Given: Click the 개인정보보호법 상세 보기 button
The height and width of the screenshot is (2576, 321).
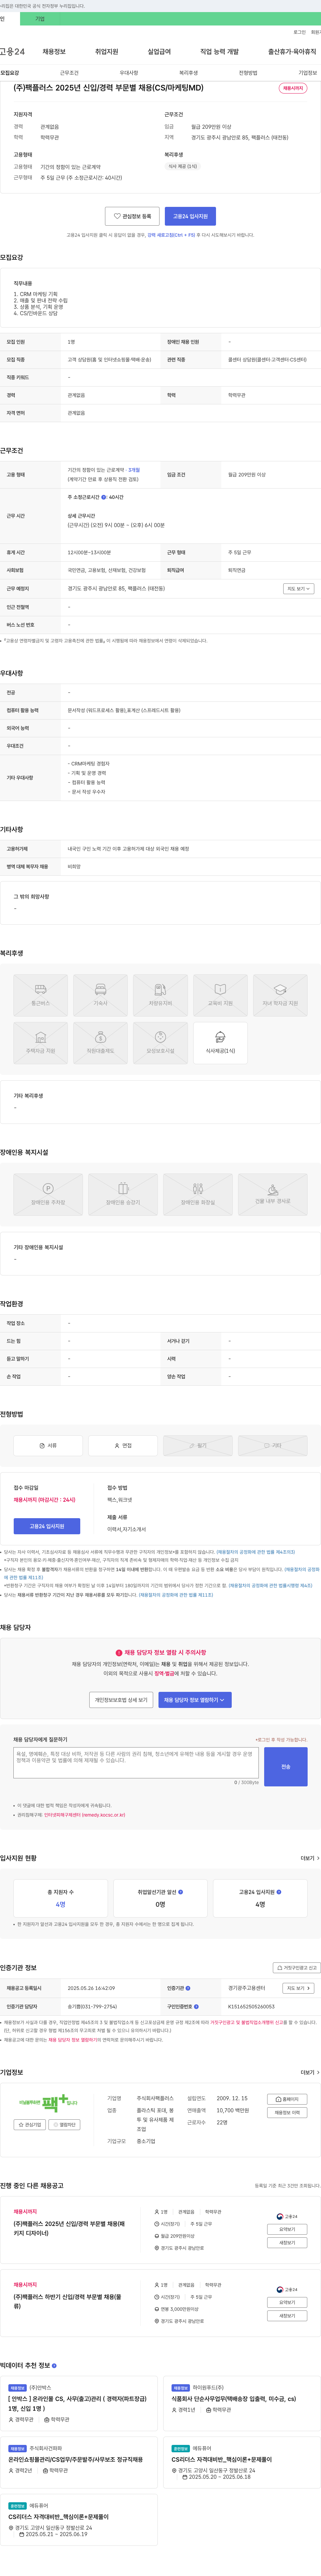Looking at the screenshot, I should 121,1700.
